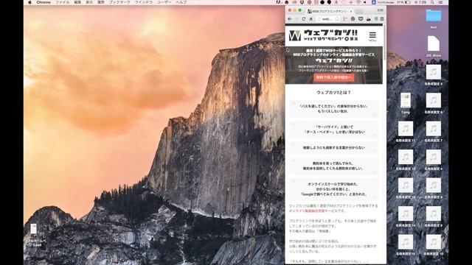
Task: Select the test folder on desktop
Action: click(434, 18)
